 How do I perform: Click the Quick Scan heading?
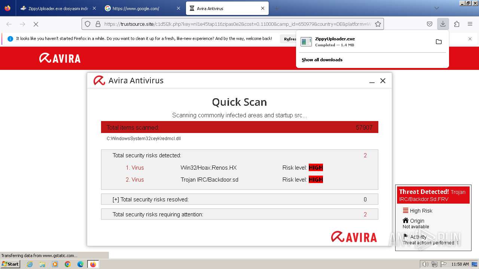pyautogui.click(x=239, y=102)
